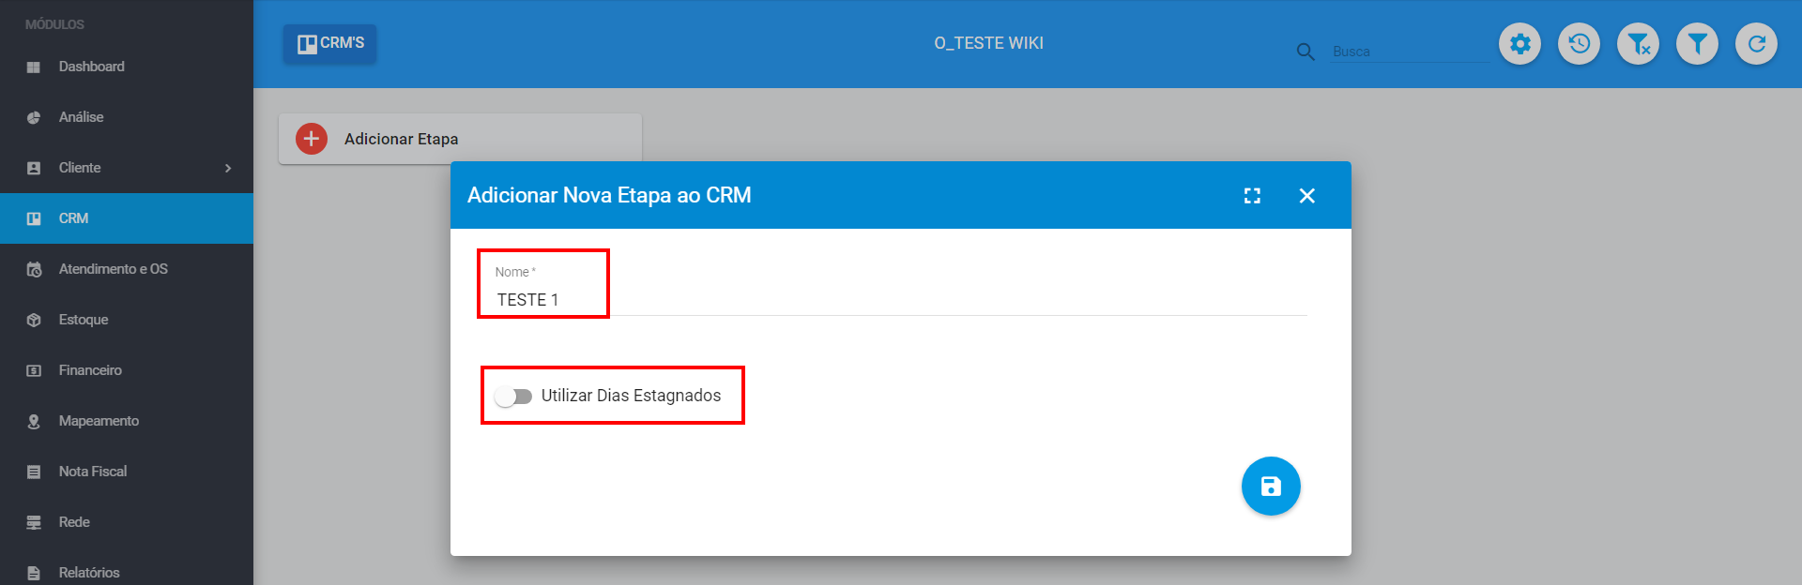Image resolution: width=1802 pixels, height=585 pixels.
Task: Open the Dashboard module in sidebar
Action: point(127,67)
